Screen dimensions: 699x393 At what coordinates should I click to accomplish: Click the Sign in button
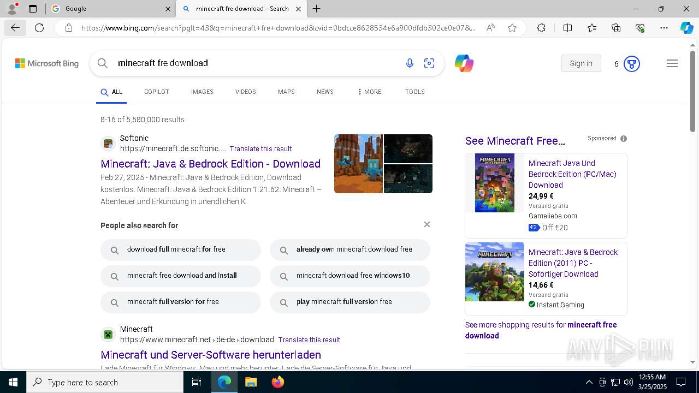581,63
